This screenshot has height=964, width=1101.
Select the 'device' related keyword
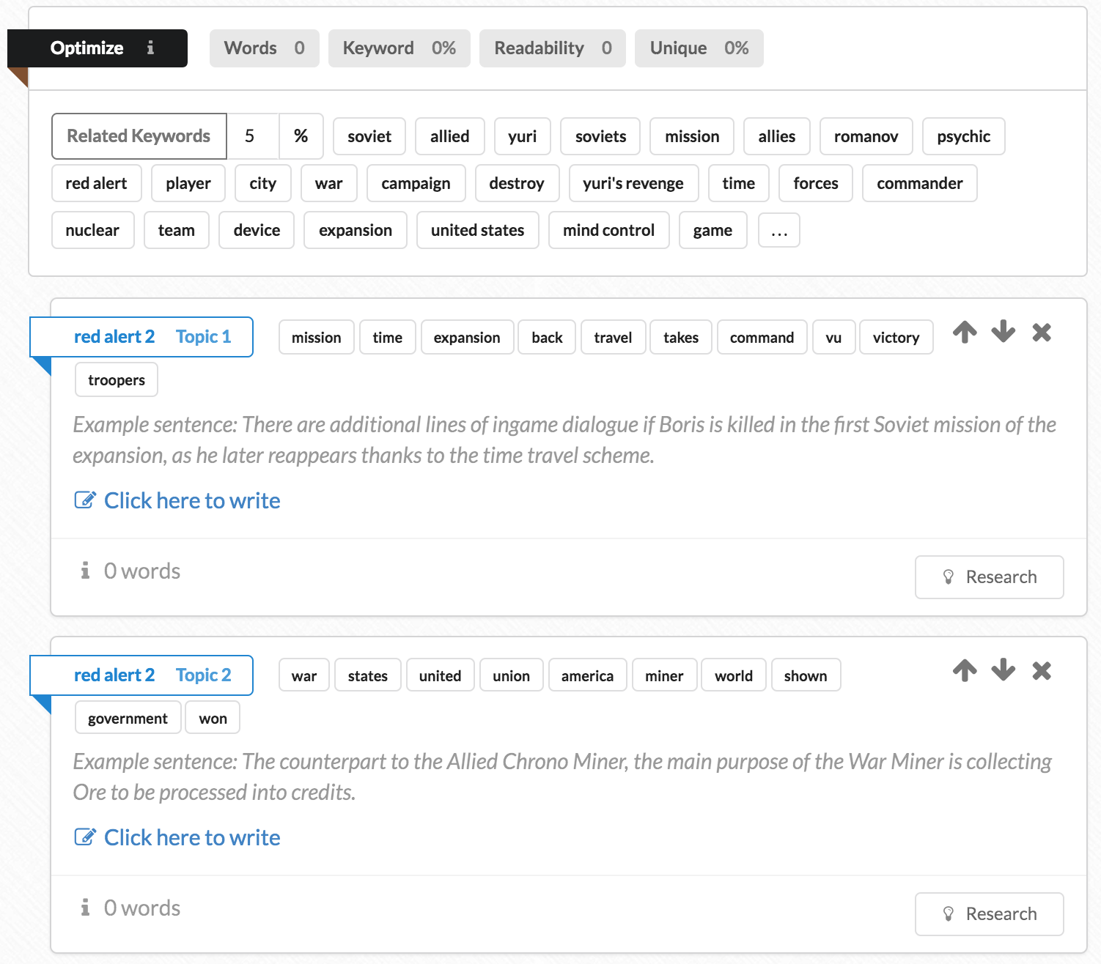257,230
